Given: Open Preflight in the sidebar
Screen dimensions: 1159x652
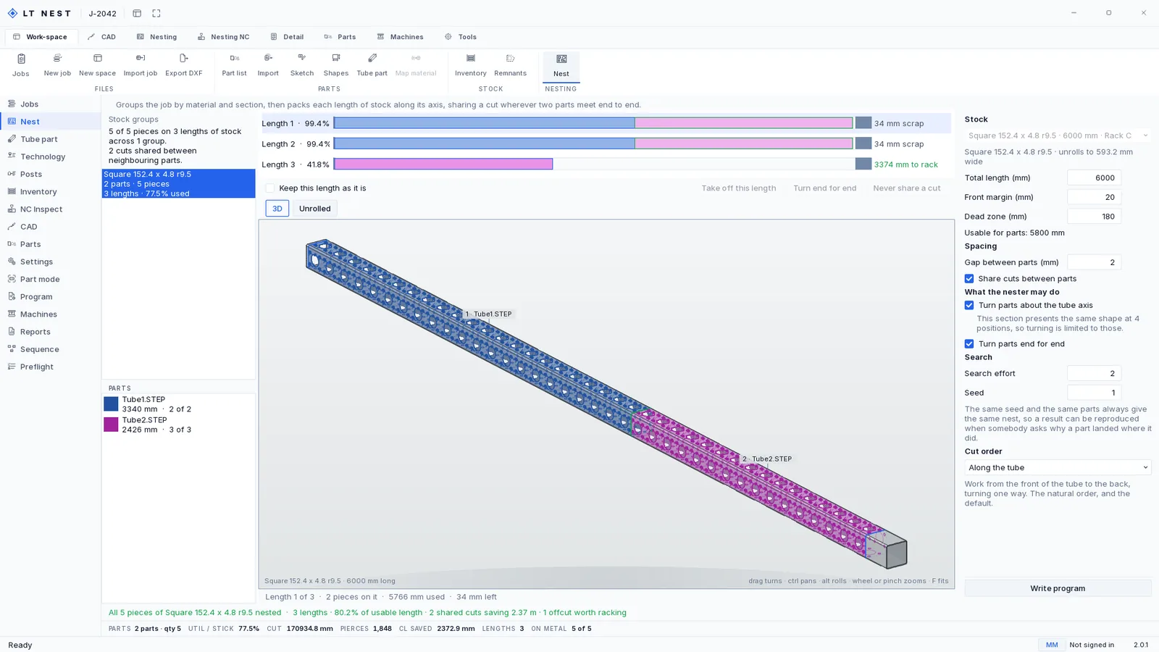Looking at the screenshot, I should click(51, 367).
